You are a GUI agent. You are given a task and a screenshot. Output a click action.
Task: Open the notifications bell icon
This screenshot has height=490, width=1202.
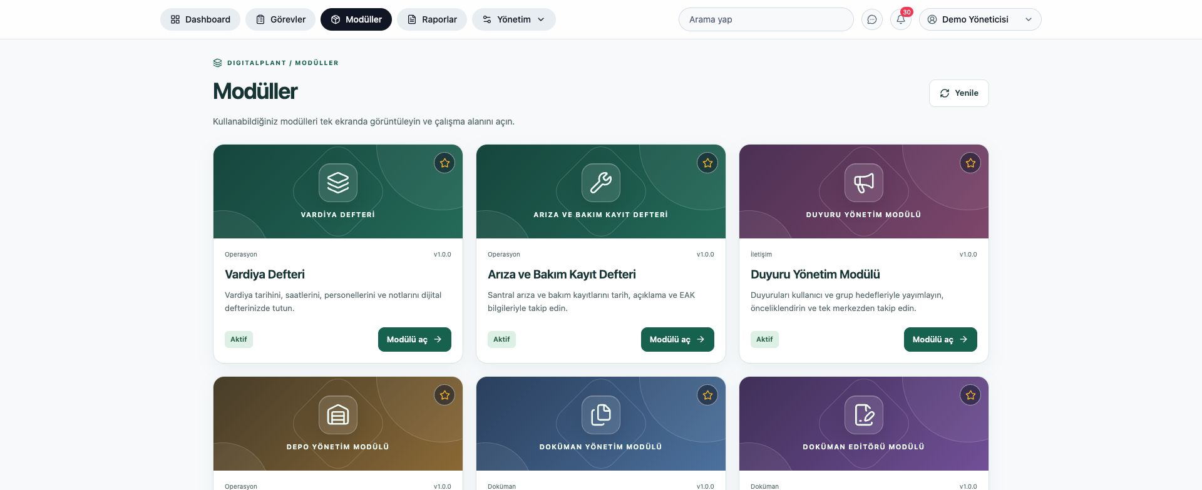tap(901, 19)
